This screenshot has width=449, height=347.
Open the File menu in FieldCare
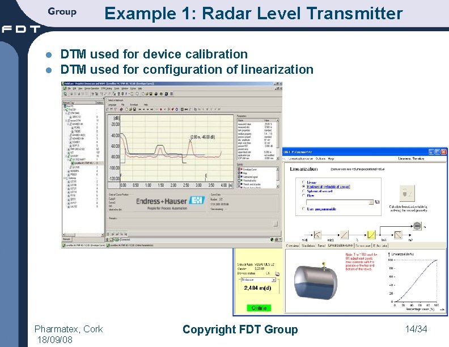(69, 88)
